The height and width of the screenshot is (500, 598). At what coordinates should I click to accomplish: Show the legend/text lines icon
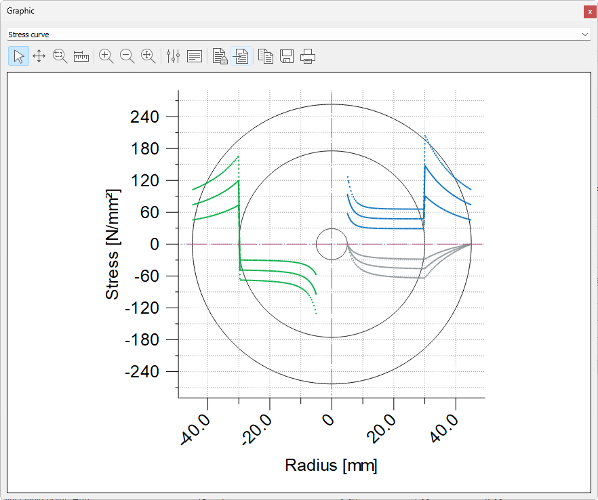pos(195,56)
